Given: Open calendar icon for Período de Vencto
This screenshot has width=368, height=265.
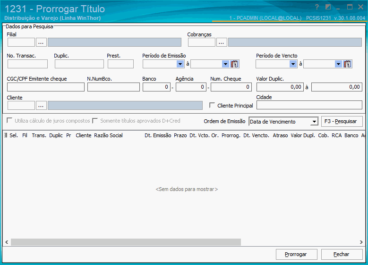Looking at the screenshot, I should click(348, 64).
